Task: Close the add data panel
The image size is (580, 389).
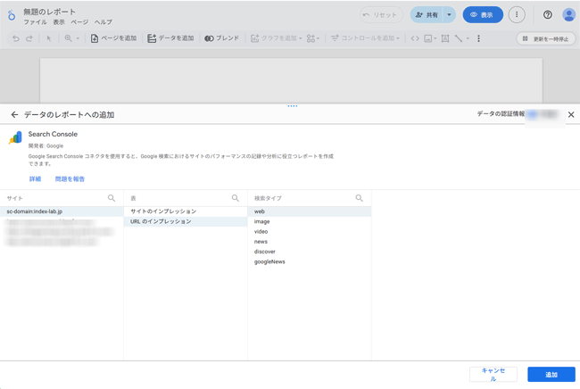Action: [x=571, y=114]
